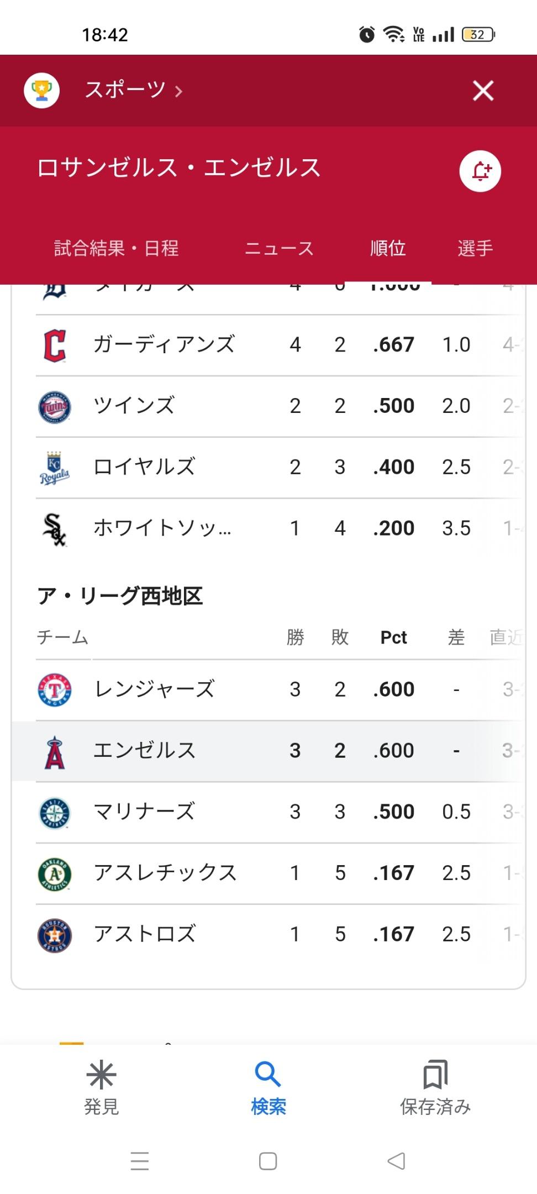The height and width of the screenshot is (1194, 537).
Task: Close the sports panel with X
Action: coord(483,91)
